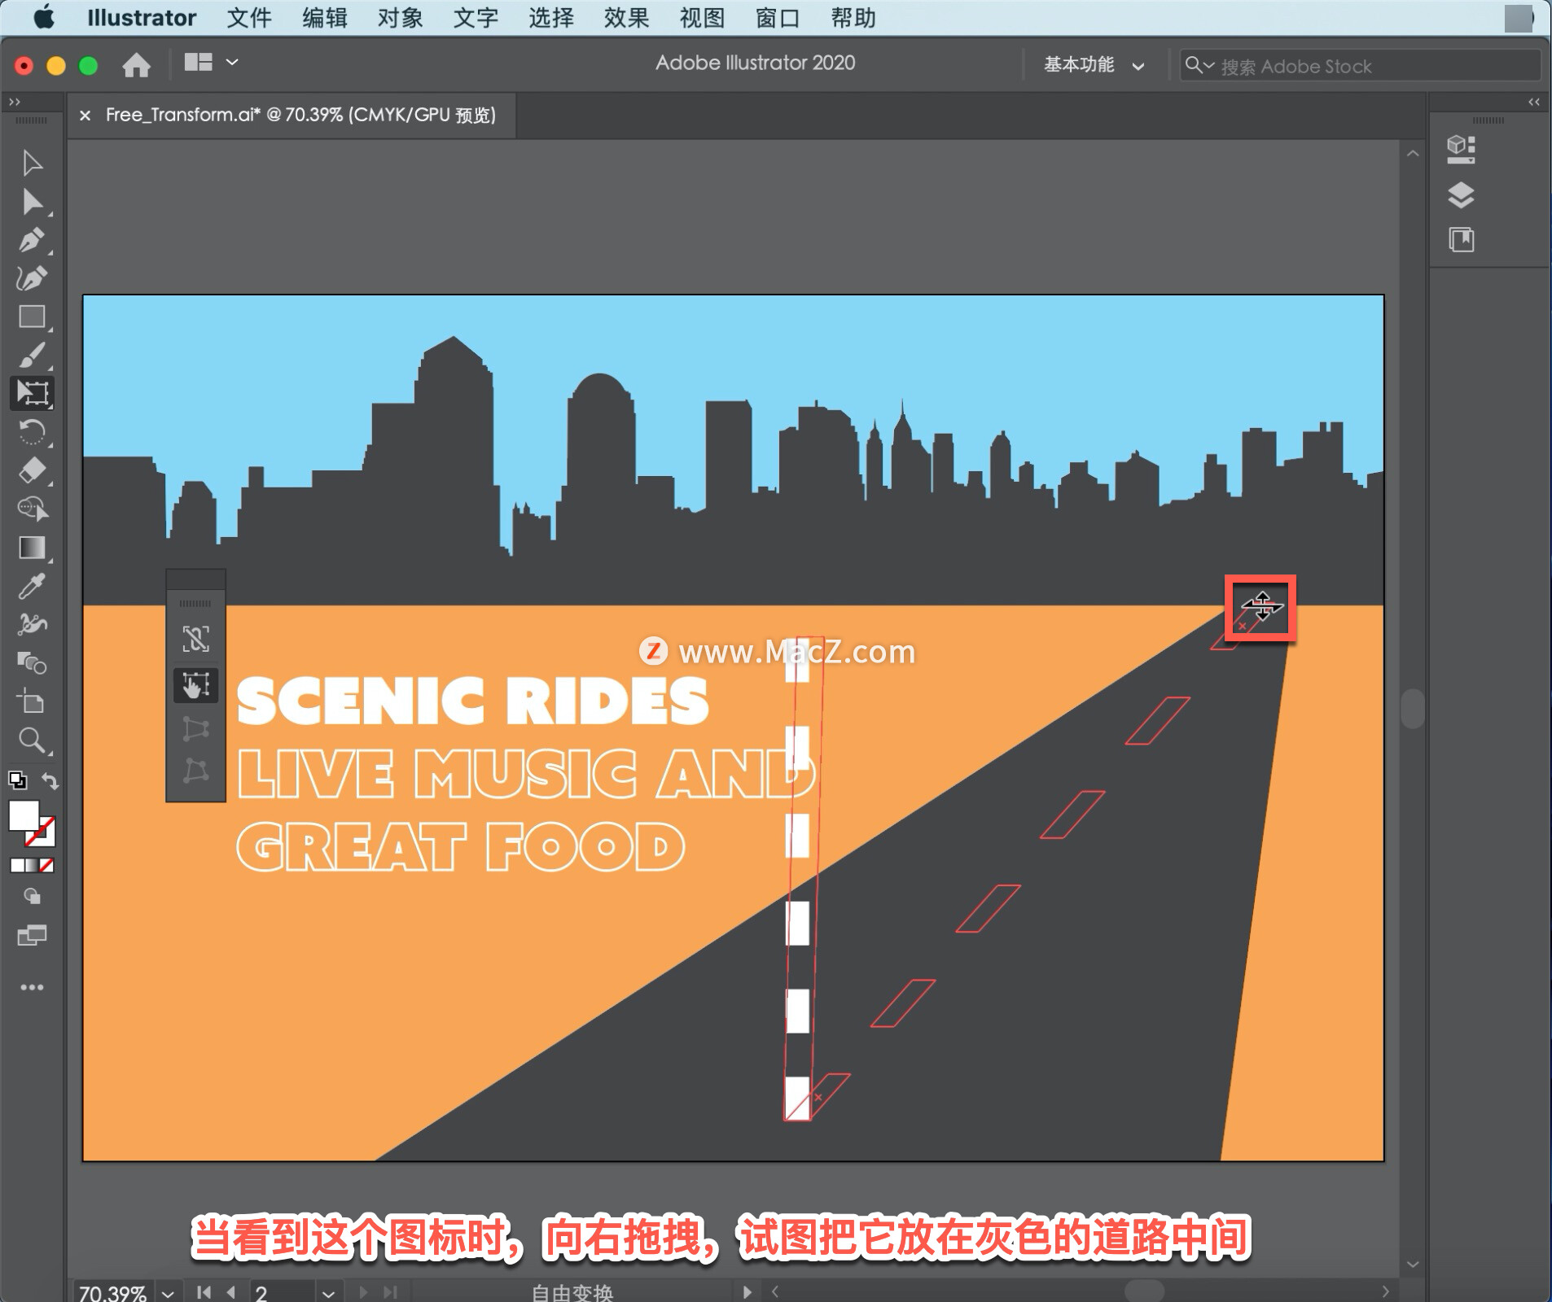Open Layers panel icon
The height and width of the screenshot is (1302, 1552).
1461,194
